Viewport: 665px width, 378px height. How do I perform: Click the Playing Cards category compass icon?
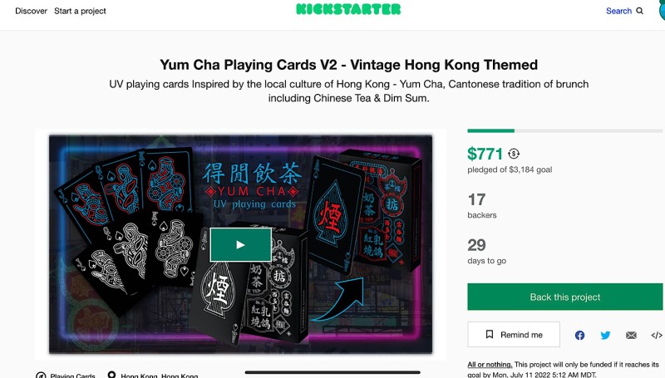coord(41,376)
